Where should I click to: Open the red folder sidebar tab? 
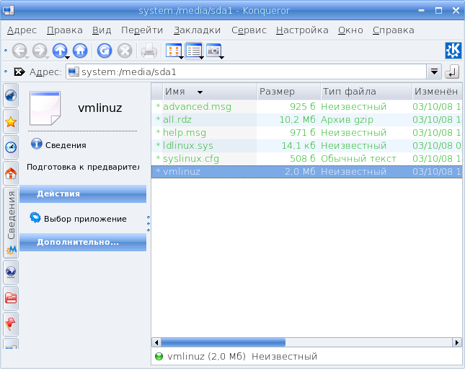click(x=11, y=298)
